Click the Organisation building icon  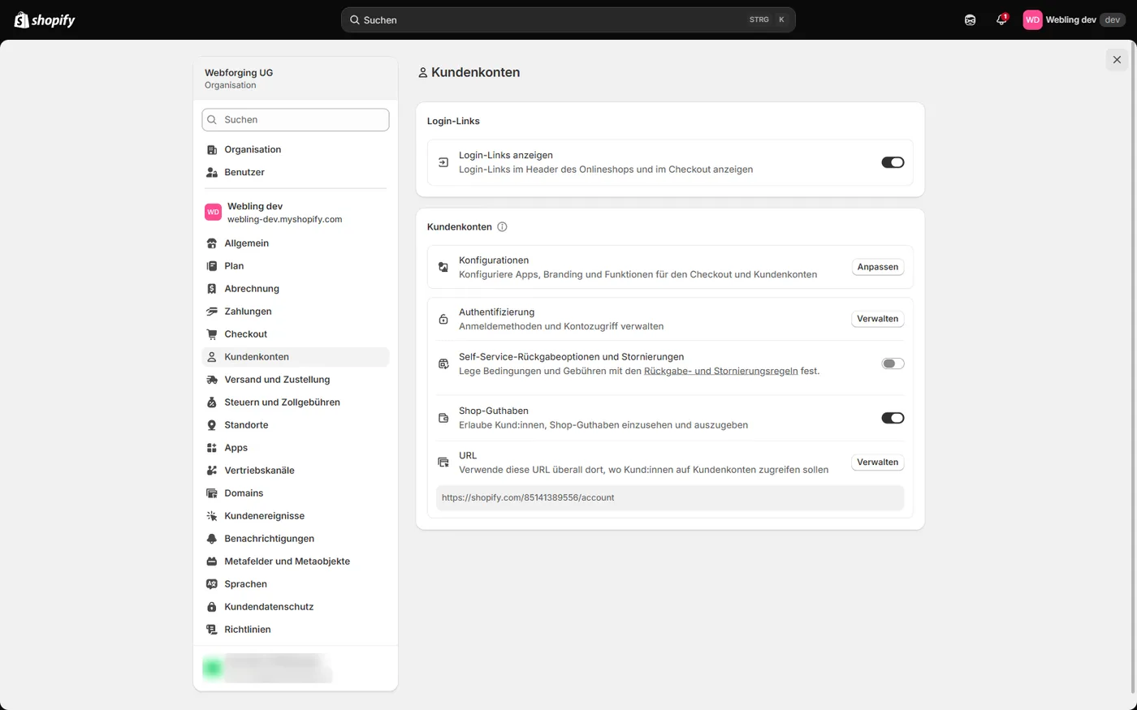pos(212,150)
